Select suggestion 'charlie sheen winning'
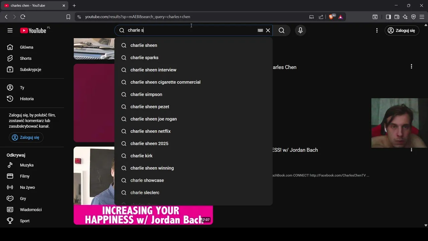 tap(193, 168)
